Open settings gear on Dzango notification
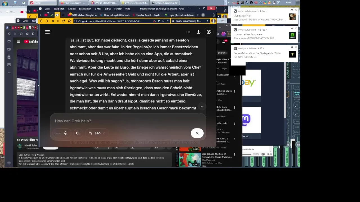The width and height of the screenshot is (360, 202). (x=292, y=29)
